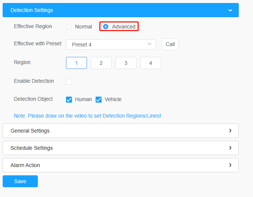
Task: Expand the General Settings section
Action: [121, 131]
